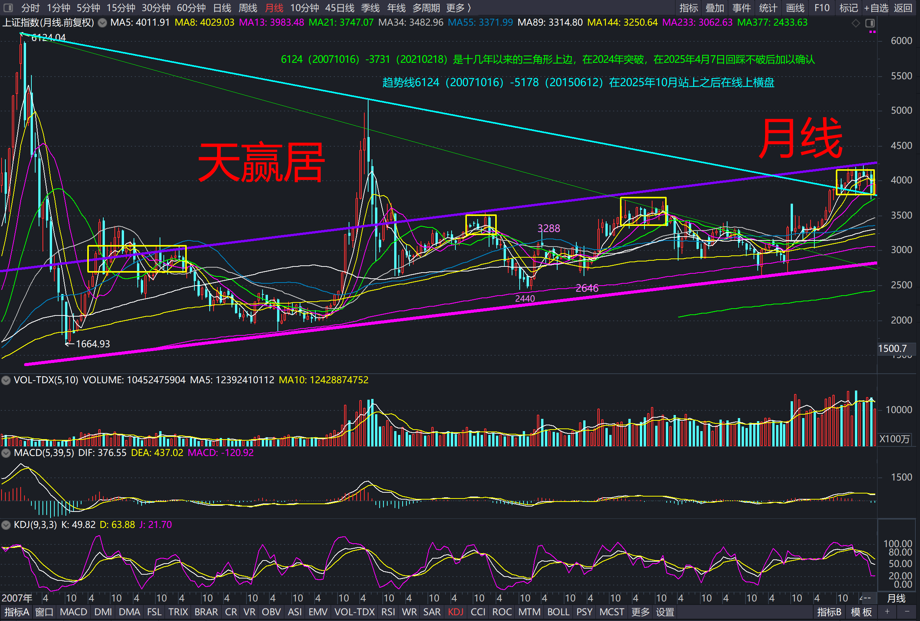920x621 pixels.
Task: Click the diamond icon beside MA377
Action: pos(856,23)
